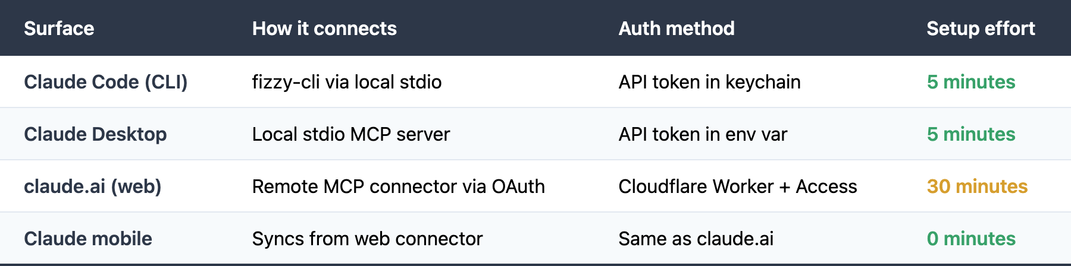Click the 'How it connects' column header
This screenshot has width=1071, height=266.
(324, 28)
